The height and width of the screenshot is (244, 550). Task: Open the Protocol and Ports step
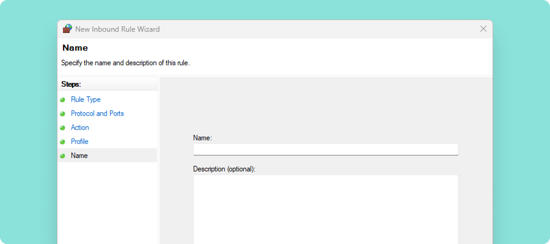tap(97, 113)
